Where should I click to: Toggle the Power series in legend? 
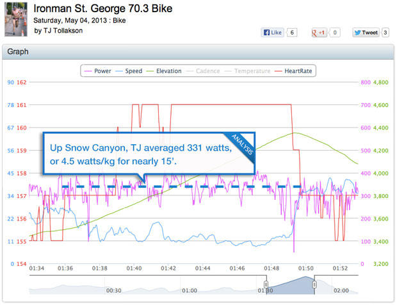point(99,71)
